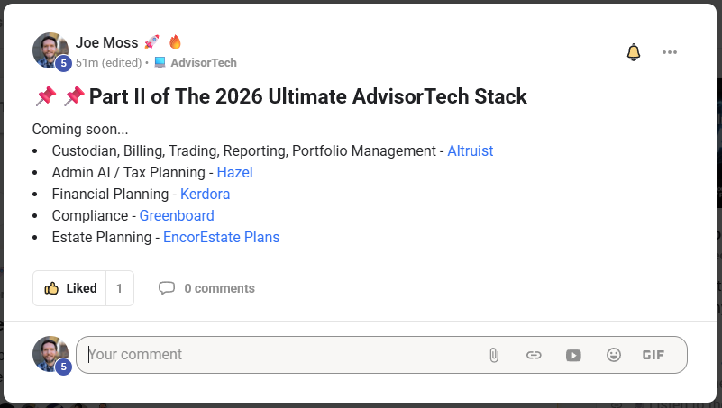
Task: Open the Hazel link
Action: 235,173
